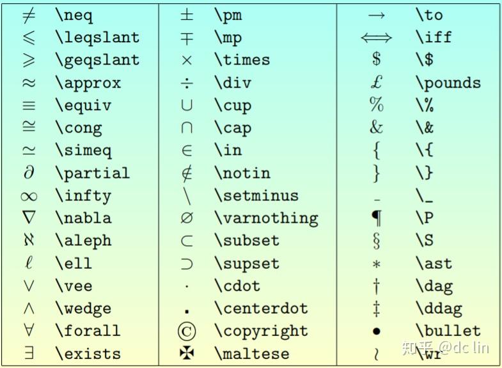Click the \varnothing command text
Viewport: 502px width, 368px height.
(x=265, y=218)
